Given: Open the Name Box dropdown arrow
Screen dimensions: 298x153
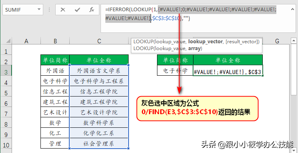Looking at the screenshot, I should [39, 10].
